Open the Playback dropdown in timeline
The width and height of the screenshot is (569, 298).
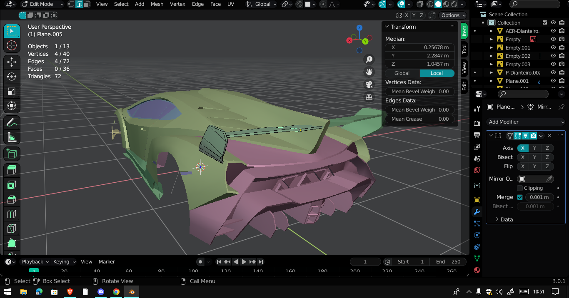[35, 262]
